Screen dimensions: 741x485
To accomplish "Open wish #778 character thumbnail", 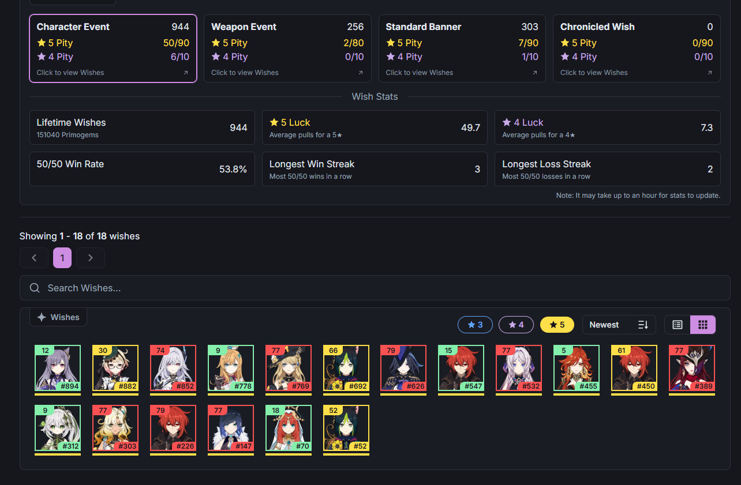I will tap(231, 368).
